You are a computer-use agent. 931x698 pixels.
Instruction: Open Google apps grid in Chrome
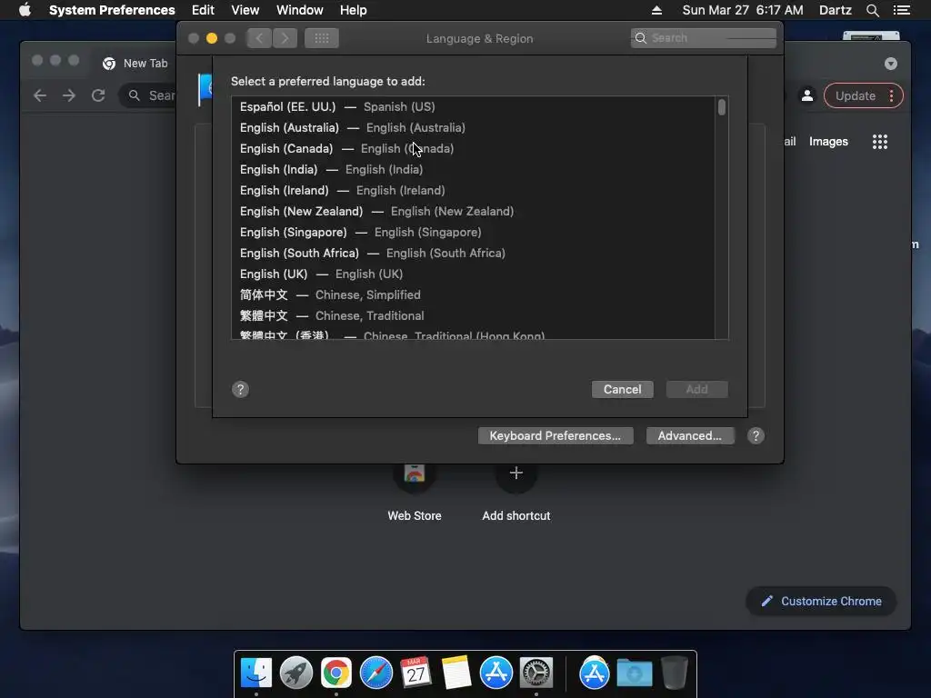[879, 141]
